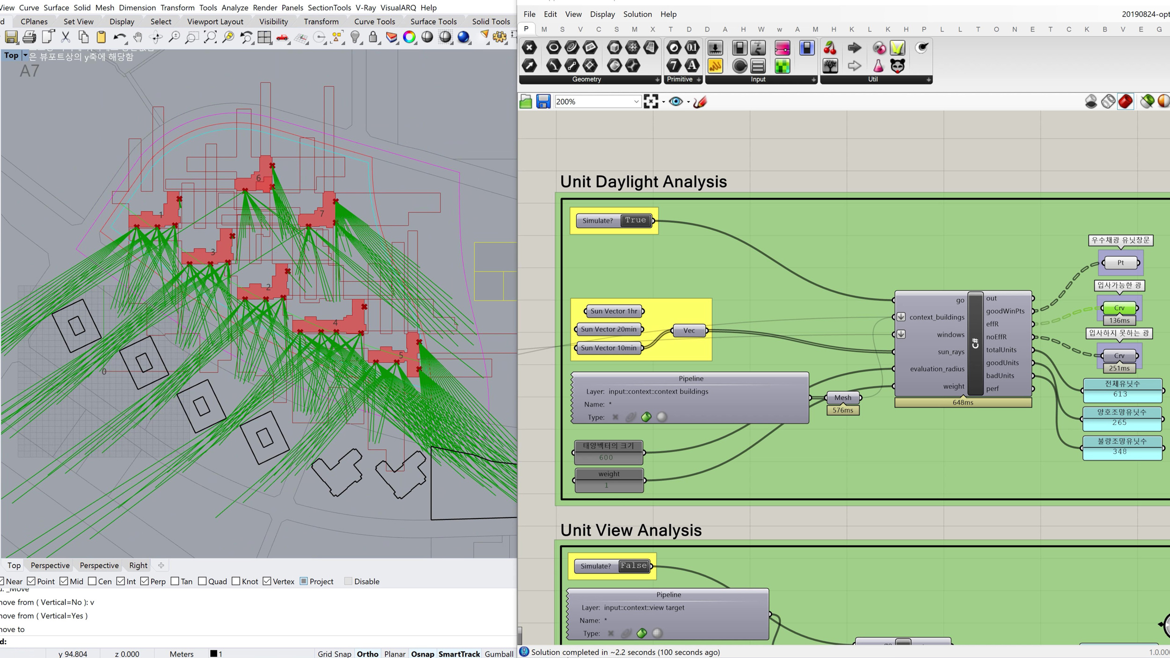
Task: Enable the Quad osnap checkbox
Action: tap(202, 581)
